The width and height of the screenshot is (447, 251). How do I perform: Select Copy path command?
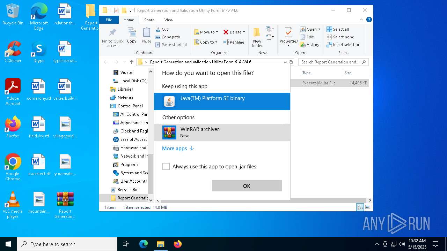click(168, 37)
